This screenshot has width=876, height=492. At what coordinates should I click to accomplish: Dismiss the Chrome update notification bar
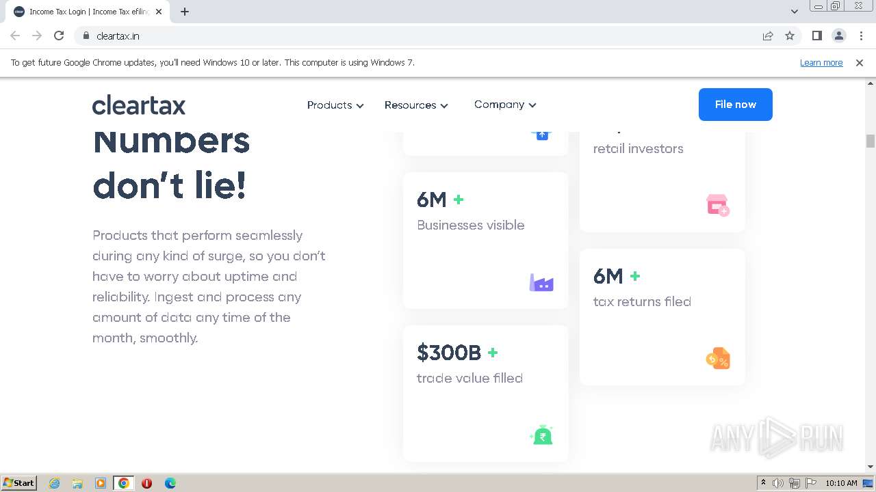[860, 63]
